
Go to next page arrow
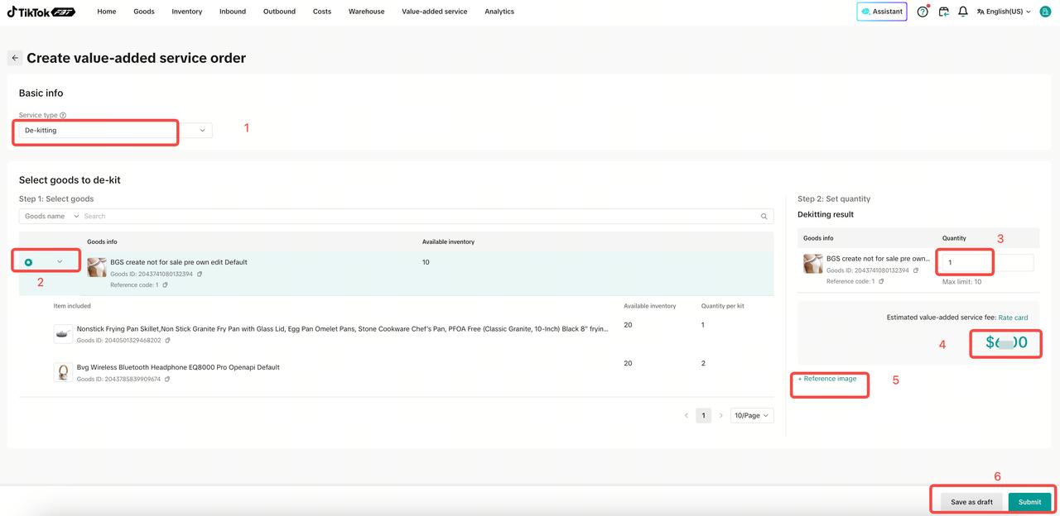click(x=720, y=415)
